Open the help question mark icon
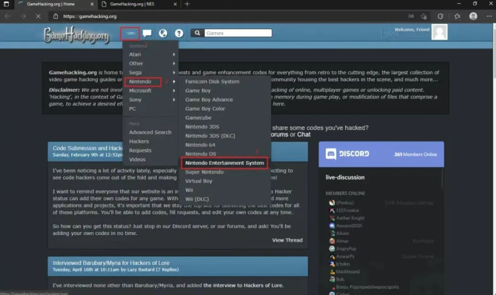The height and width of the screenshot is (295, 496). (179, 33)
